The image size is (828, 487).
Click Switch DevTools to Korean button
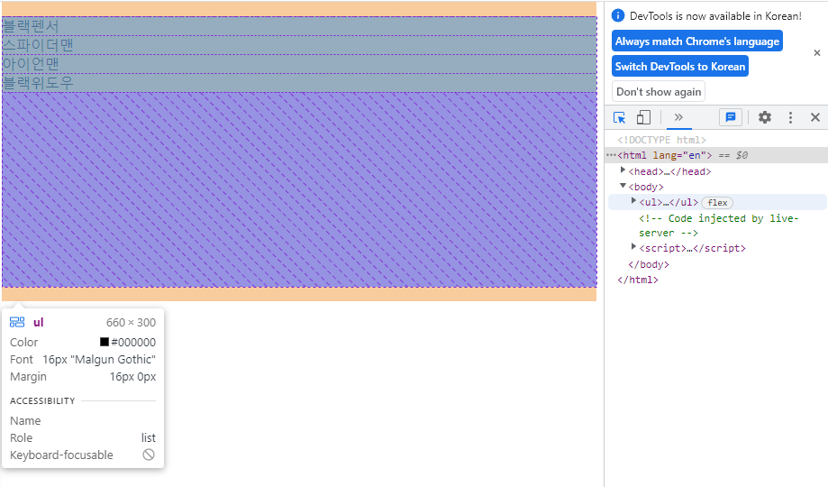tap(680, 67)
